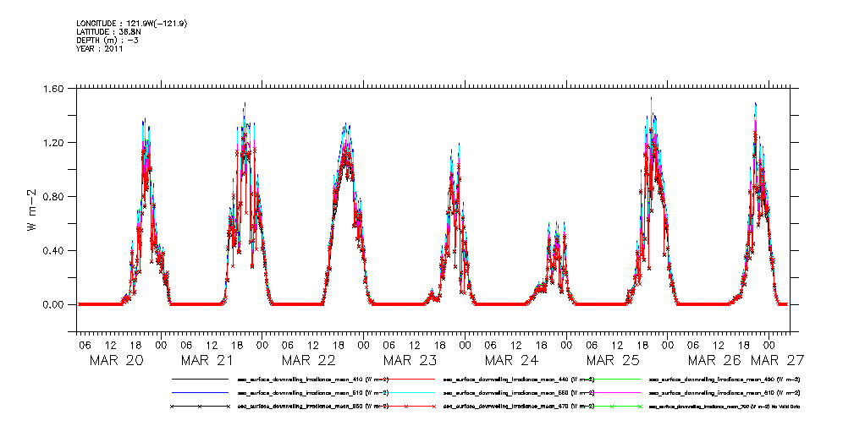
Task: Click the 0.80 y-axis tick label
Action: 52,197
